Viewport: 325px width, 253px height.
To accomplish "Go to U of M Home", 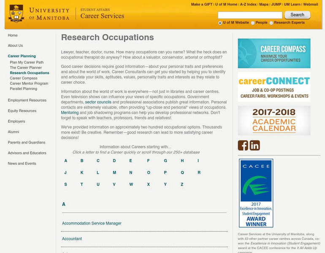I will click(226, 4).
